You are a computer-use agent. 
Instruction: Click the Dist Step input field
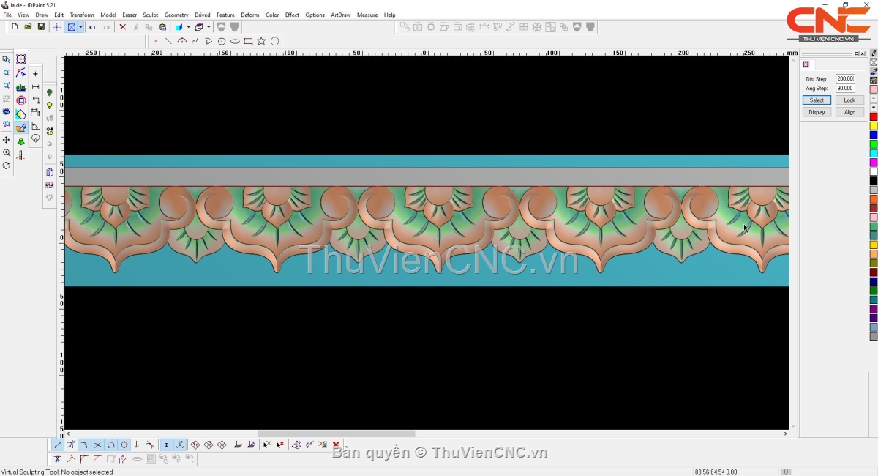(845, 78)
